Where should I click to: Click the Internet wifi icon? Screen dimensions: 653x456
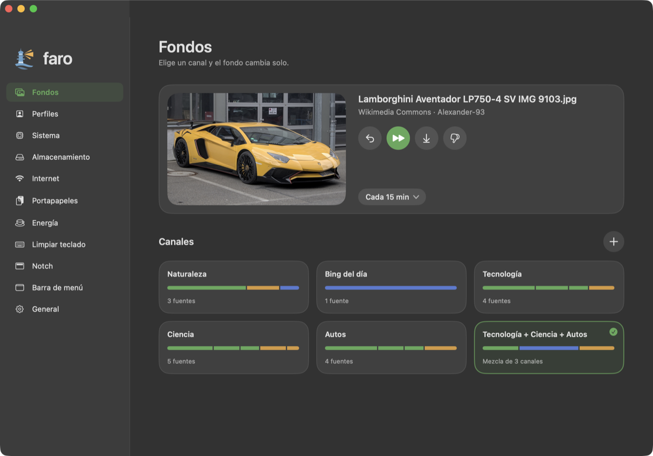[x=20, y=178]
